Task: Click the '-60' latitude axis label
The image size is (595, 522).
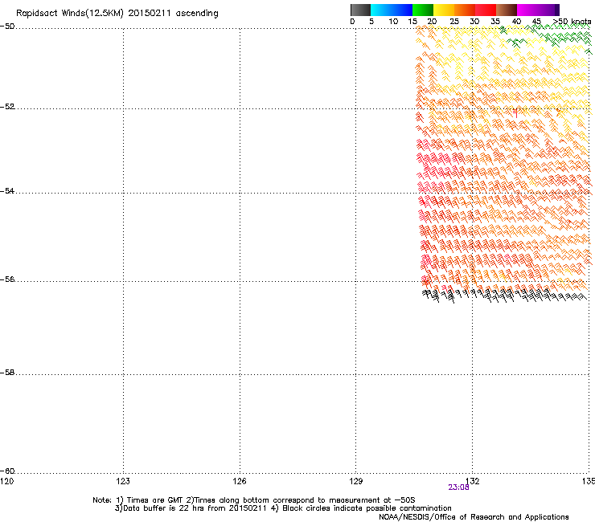Action: (x=7, y=471)
